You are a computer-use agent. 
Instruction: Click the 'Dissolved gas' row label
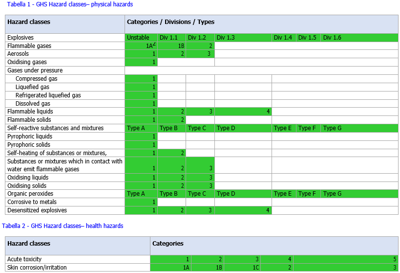tap(33, 104)
